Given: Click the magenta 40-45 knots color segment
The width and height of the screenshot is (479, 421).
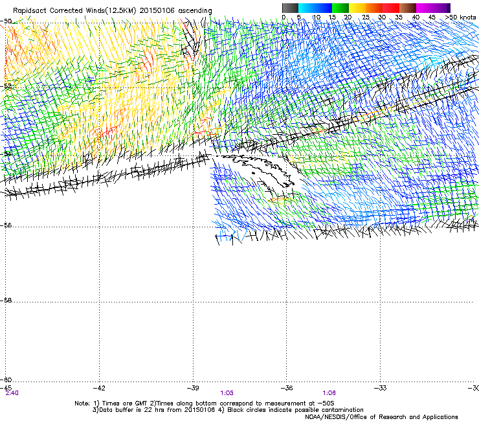Looking at the screenshot, I should click(x=425, y=8).
